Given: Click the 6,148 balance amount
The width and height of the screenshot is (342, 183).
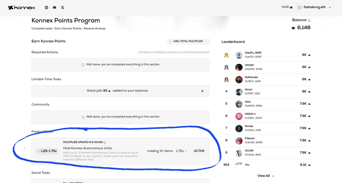Looking at the screenshot, I should point(304,28).
